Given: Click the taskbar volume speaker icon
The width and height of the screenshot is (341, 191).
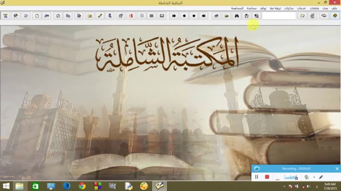Looking at the screenshot, I should [308, 186].
